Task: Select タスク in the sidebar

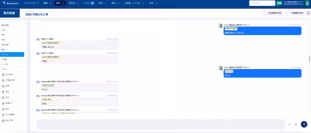Action: pyautogui.click(x=12, y=69)
